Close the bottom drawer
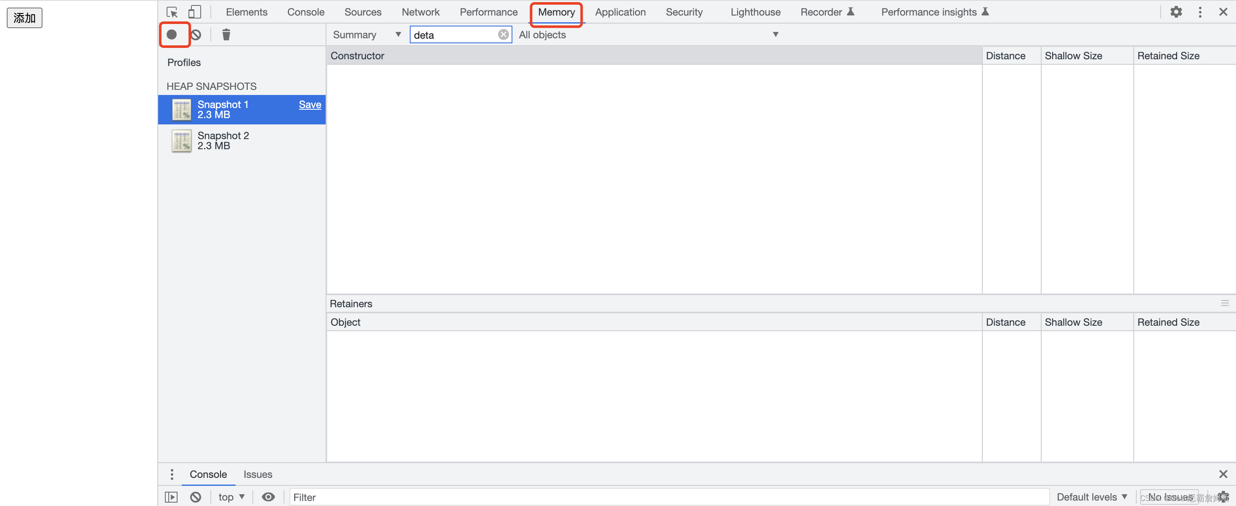Image resolution: width=1236 pixels, height=506 pixels. (x=1223, y=474)
